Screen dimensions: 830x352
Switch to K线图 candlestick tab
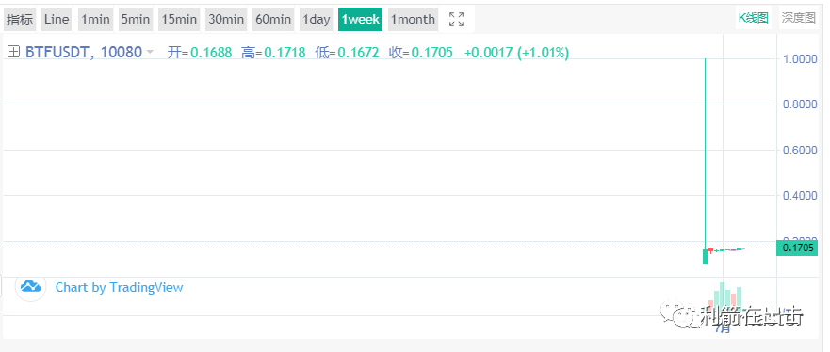[x=754, y=18]
